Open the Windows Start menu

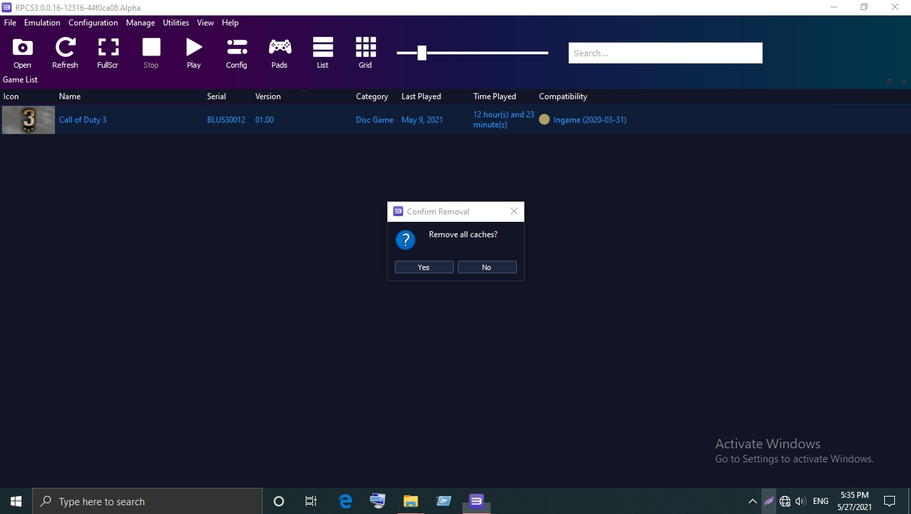click(x=16, y=501)
